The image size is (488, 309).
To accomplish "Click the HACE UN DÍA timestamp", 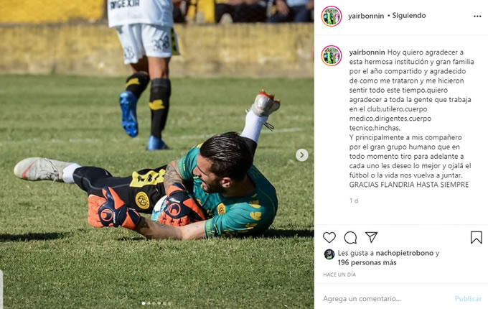I will pos(339,275).
